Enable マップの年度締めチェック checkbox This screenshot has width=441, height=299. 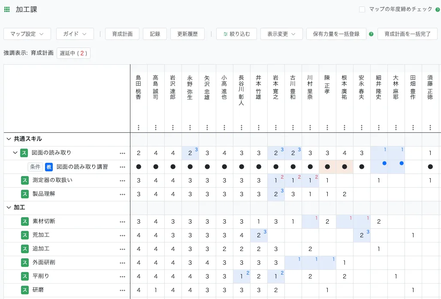pyautogui.click(x=362, y=9)
